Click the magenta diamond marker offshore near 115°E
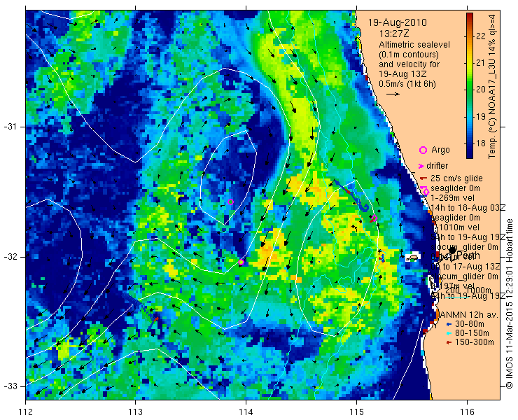Screen dimensions: 518x420 (x=374, y=218)
